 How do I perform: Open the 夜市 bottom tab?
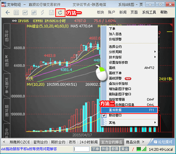72,142
